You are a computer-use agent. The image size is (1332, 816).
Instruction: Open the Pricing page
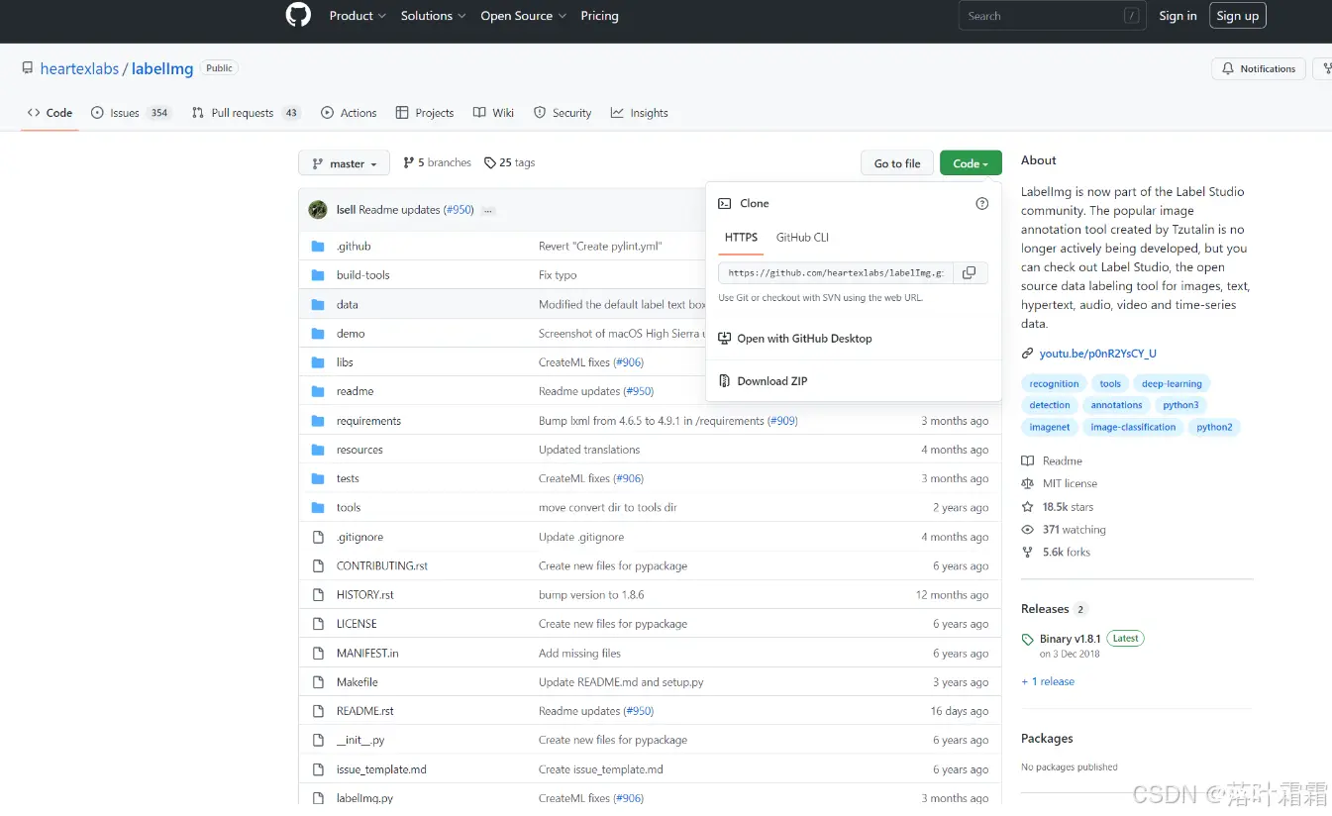[x=599, y=16]
